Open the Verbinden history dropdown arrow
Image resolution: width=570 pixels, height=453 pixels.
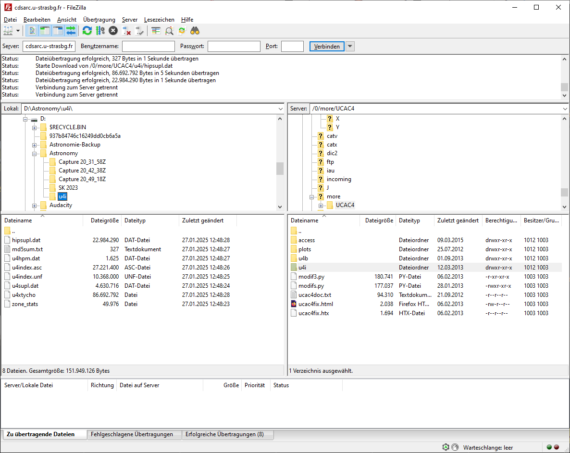tap(350, 46)
